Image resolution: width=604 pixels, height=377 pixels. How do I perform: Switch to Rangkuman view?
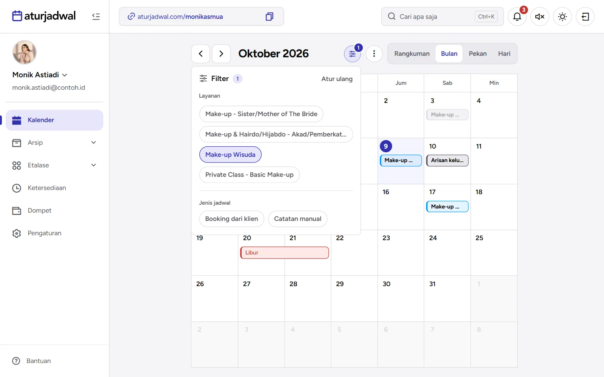pos(412,54)
